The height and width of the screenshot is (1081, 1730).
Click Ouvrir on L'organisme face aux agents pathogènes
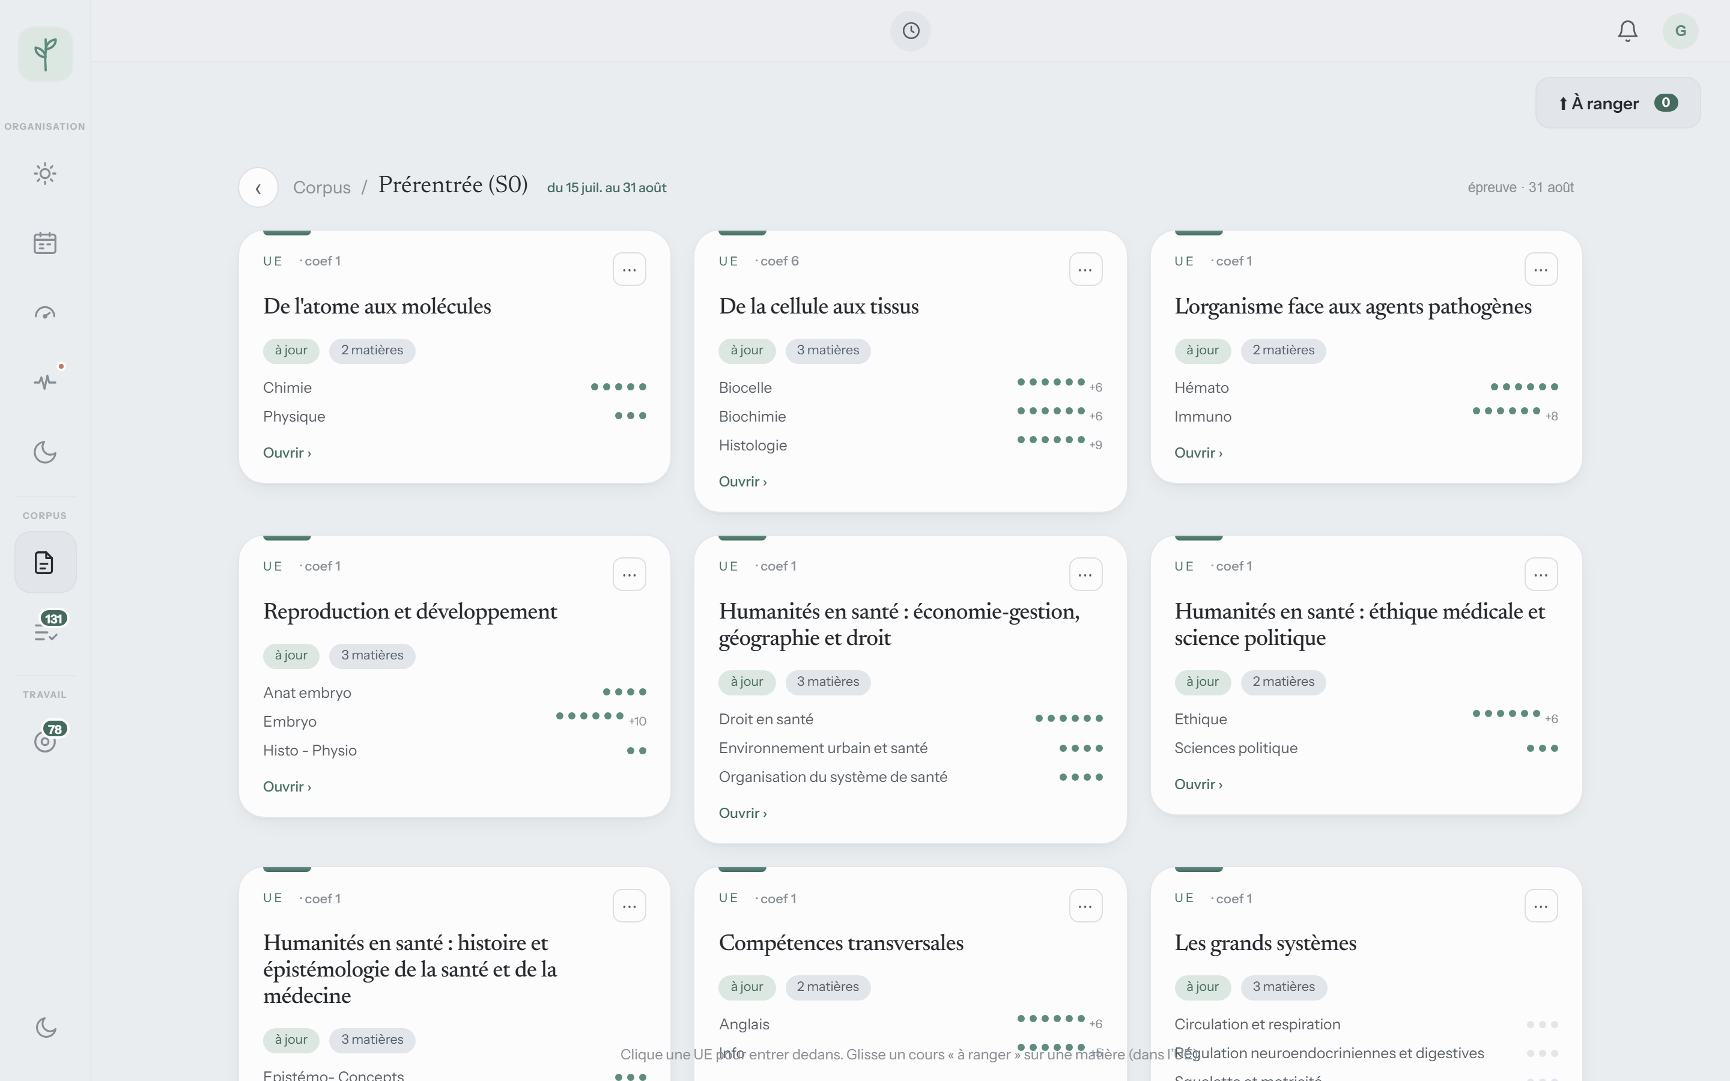[x=1199, y=453]
